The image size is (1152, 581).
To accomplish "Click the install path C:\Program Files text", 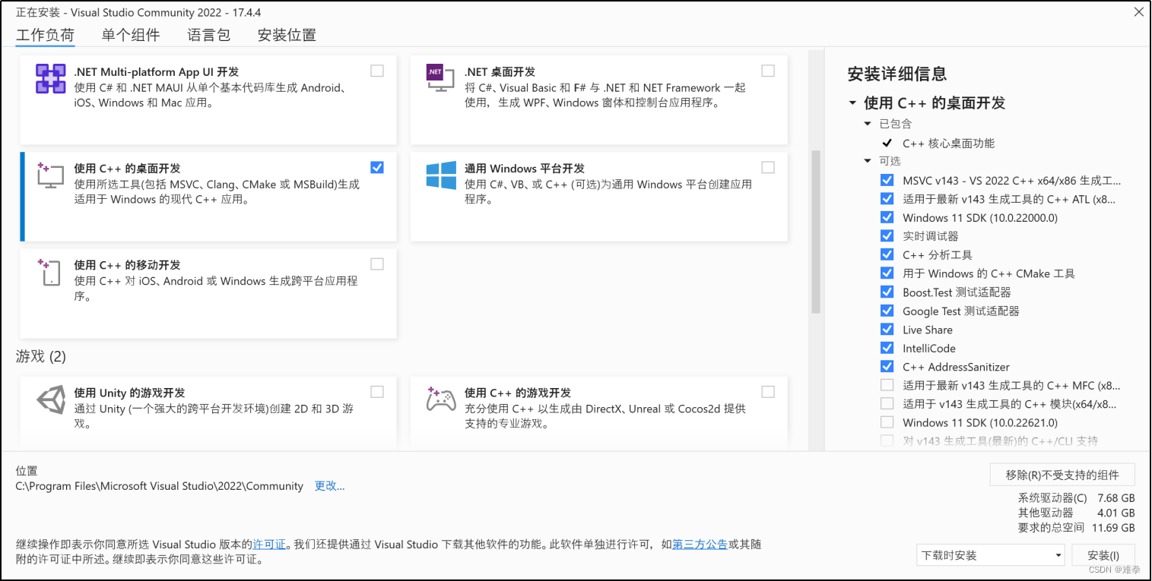I will point(159,486).
